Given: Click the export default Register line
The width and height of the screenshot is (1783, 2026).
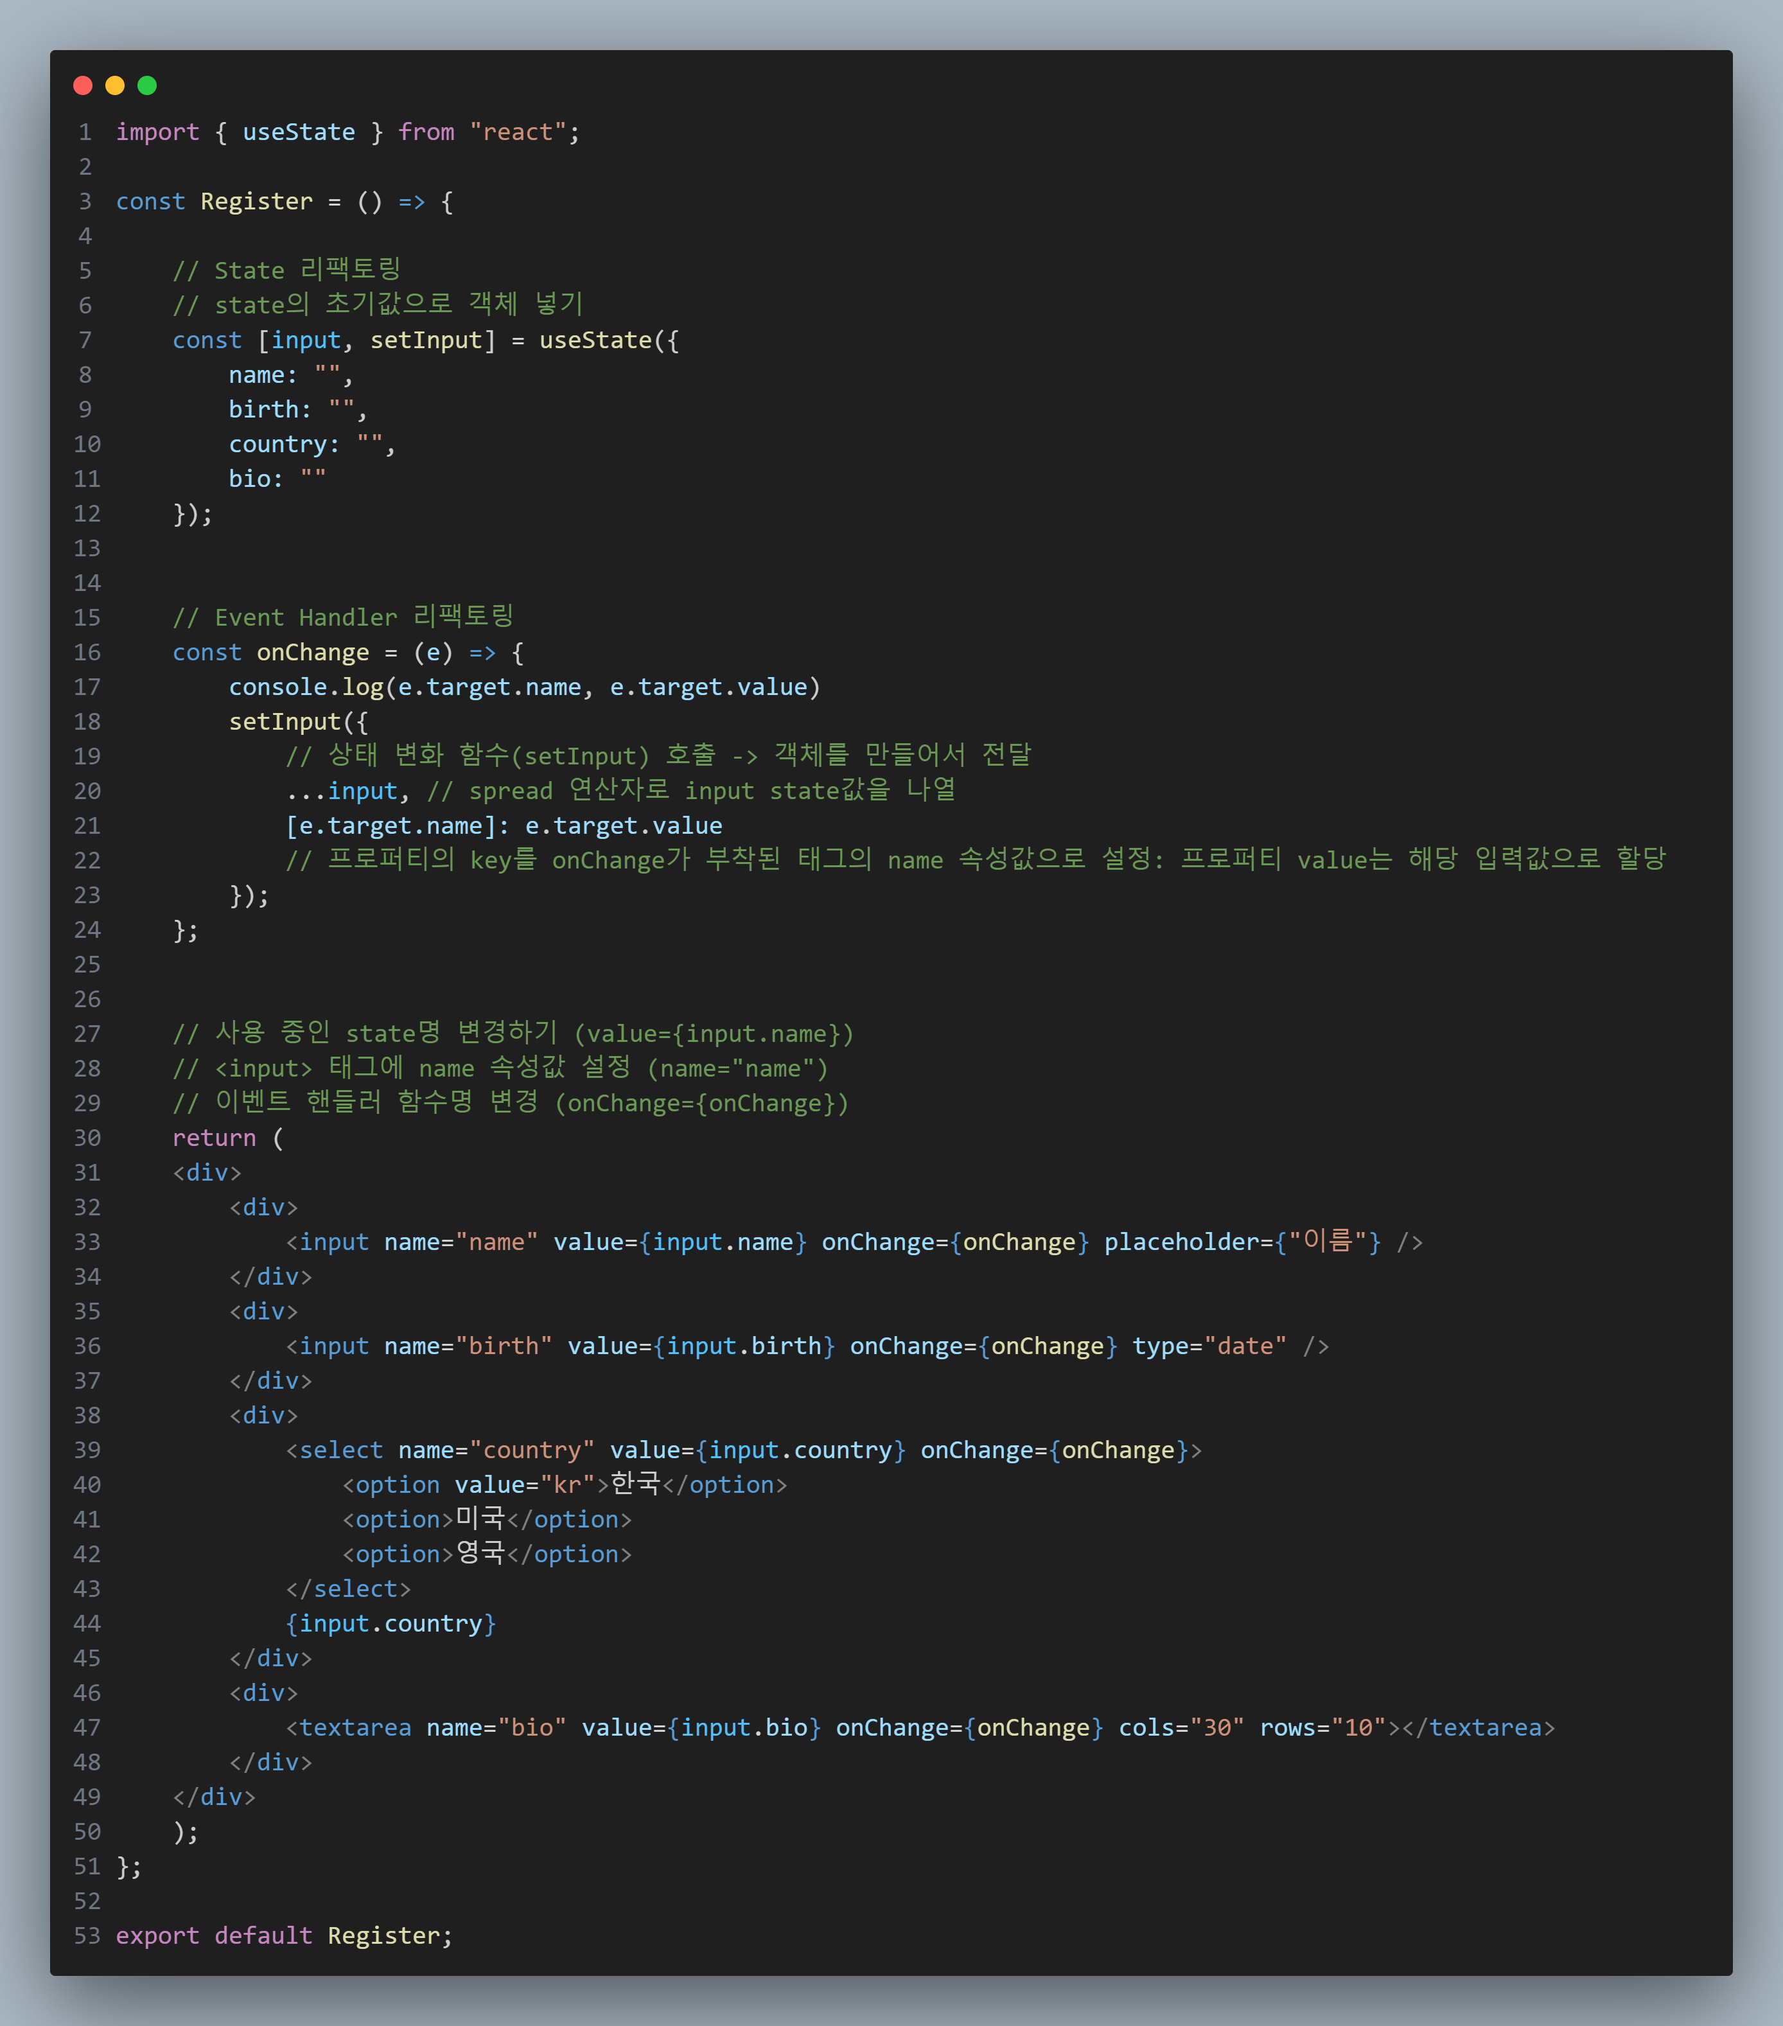Looking at the screenshot, I should pyautogui.click(x=283, y=1936).
